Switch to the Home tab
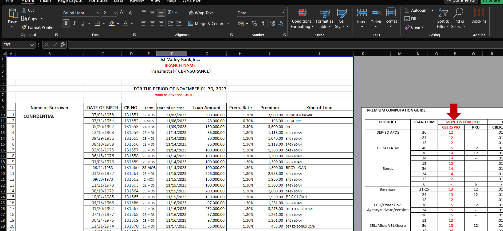503x231 pixels. pos(27,1)
